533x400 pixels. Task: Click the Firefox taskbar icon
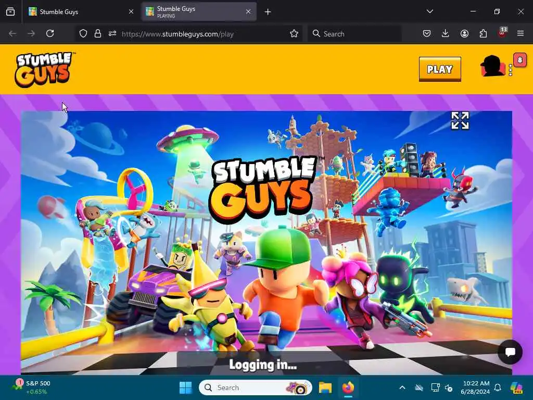pos(348,387)
